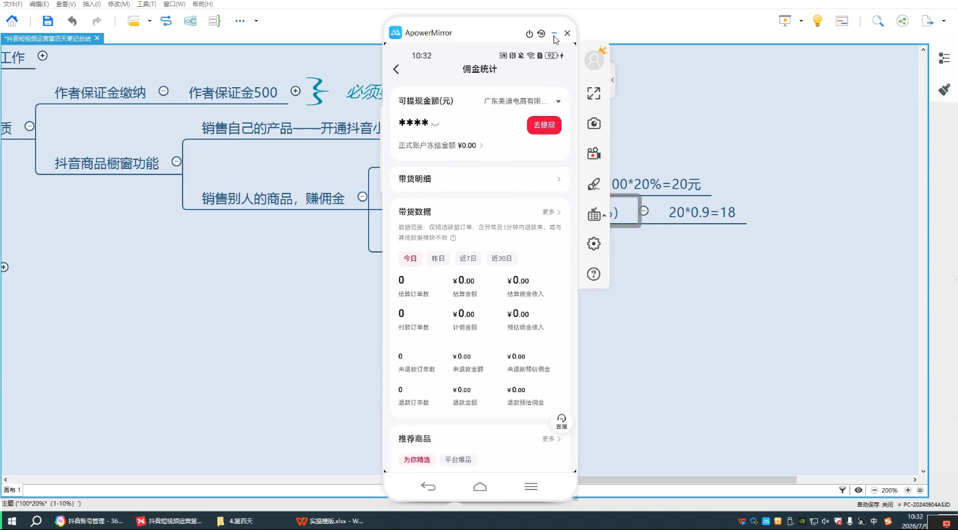This screenshot has width=958, height=530.
Task: Open the 编辑(E) menu
Action: pos(39,4)
